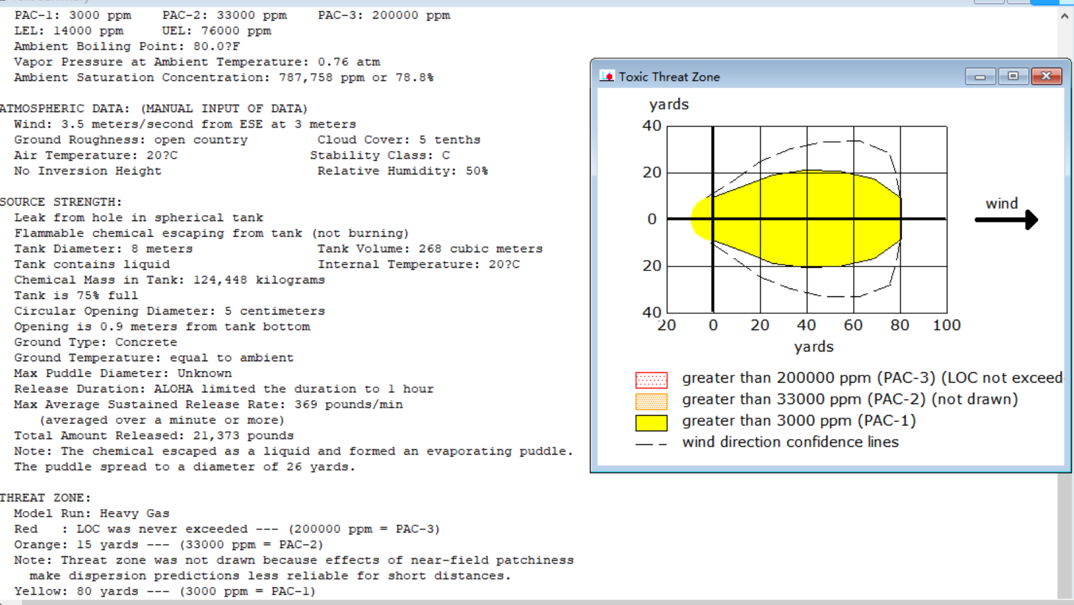Click the orange PAC-2 legend swatch
This screenshot has width=1074, height=605.
coord(651,401)
